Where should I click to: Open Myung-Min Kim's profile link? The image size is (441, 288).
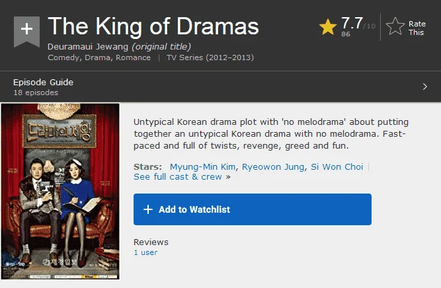[x=202, y=166]
